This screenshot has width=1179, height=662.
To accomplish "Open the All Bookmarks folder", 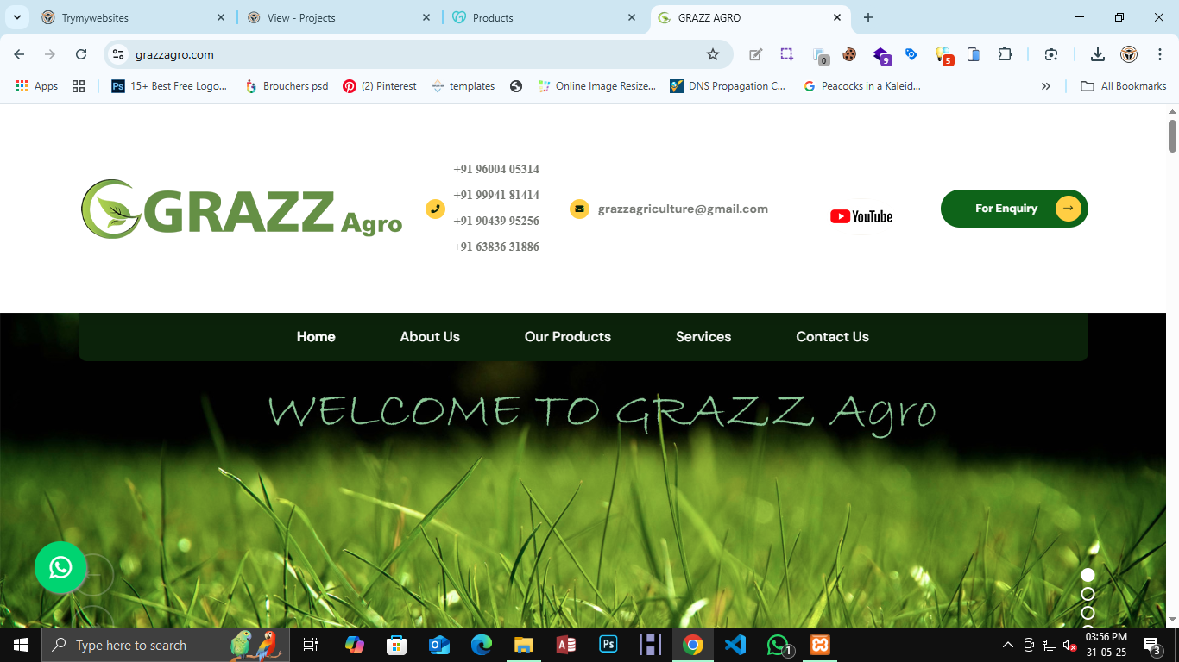I will (x=1123, y=85).
